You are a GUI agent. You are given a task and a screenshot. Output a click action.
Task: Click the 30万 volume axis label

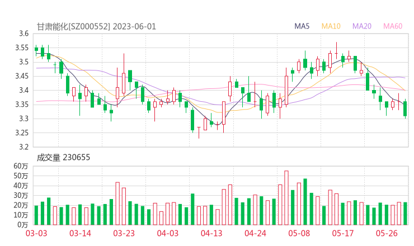tap(21, 195)
